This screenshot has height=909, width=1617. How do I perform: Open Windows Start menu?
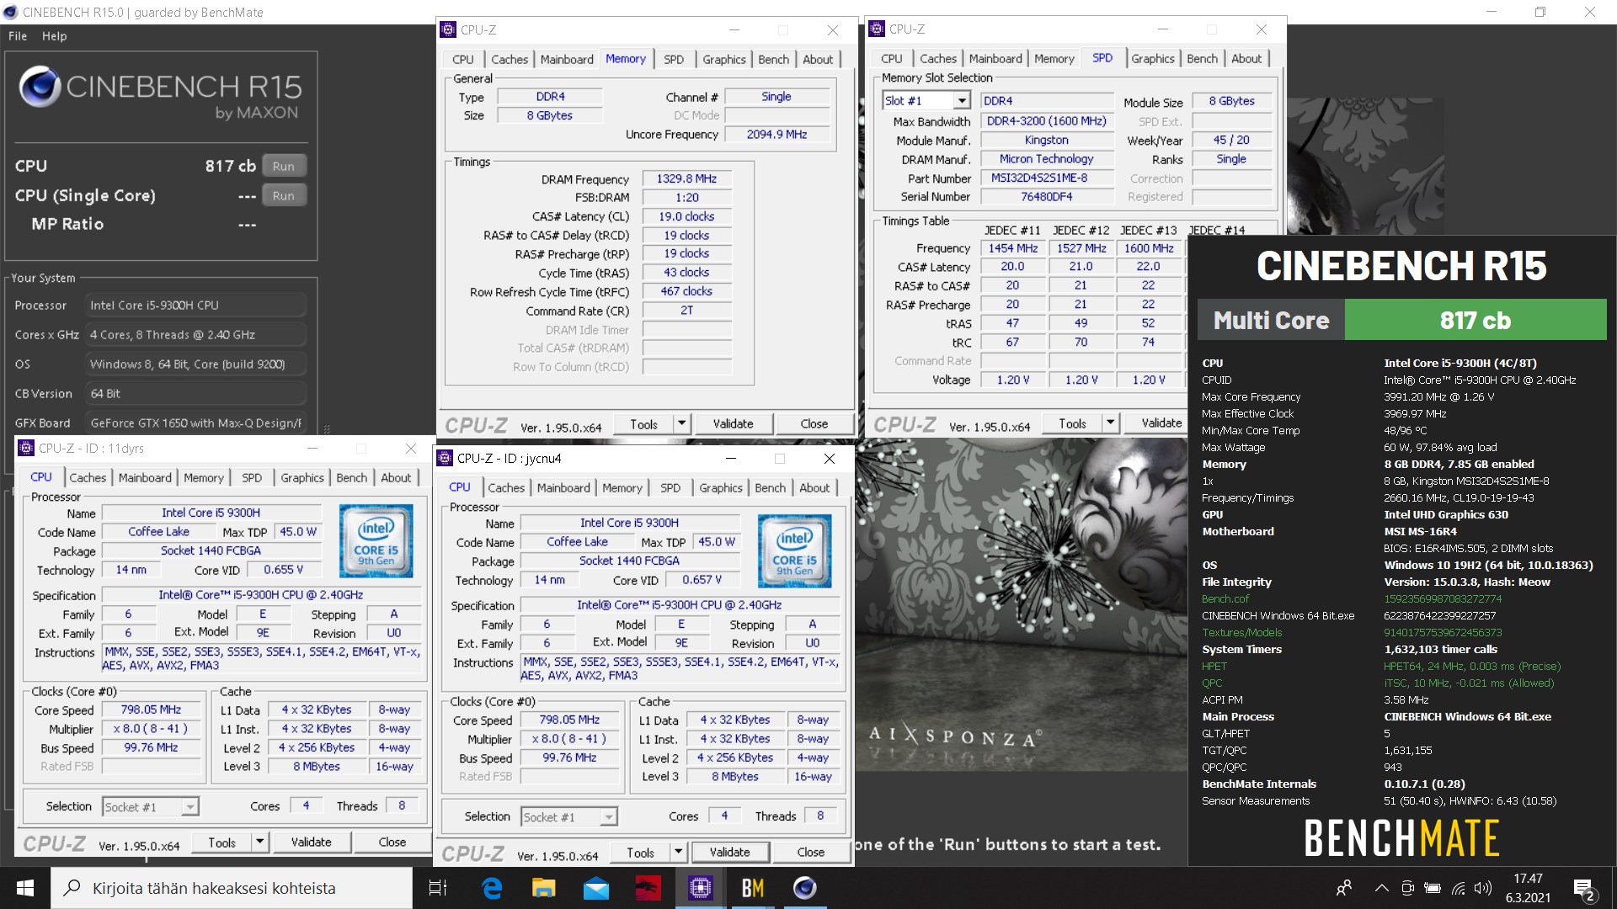point(24,888)
